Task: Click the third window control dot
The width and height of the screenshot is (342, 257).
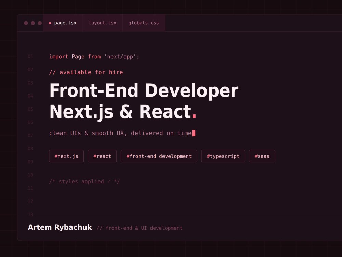Action: coord(40,23)
